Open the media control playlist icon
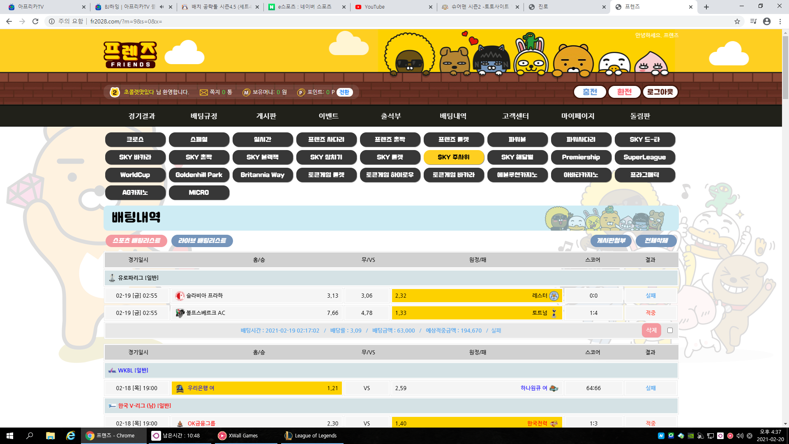789x444 pixels. click(753, 21)
